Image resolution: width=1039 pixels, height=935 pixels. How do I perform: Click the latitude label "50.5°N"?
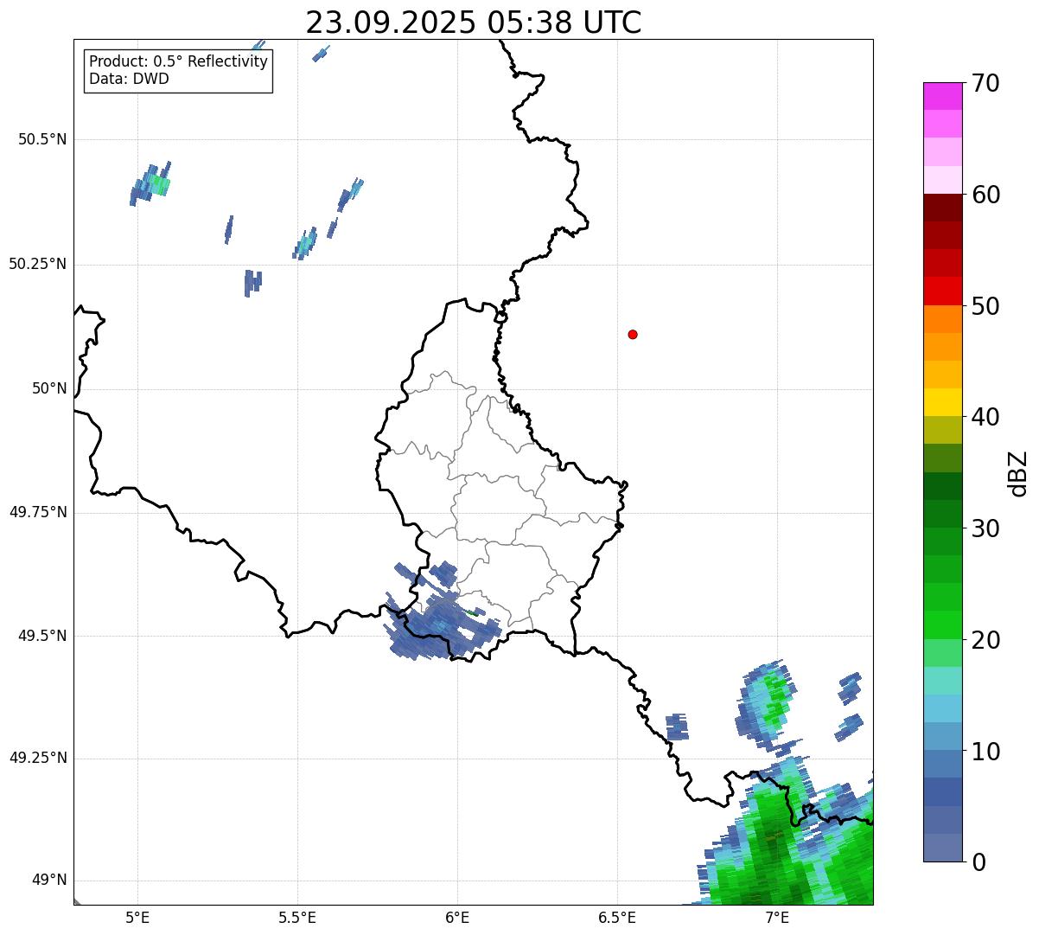pyautogui.click(x=42, y=139)
